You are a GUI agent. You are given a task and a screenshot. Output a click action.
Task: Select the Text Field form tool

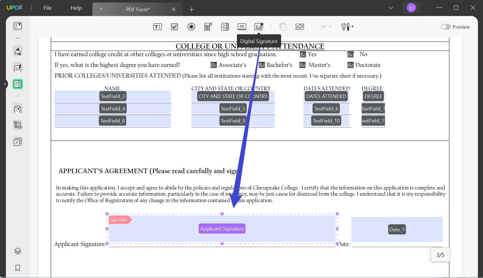158,27
